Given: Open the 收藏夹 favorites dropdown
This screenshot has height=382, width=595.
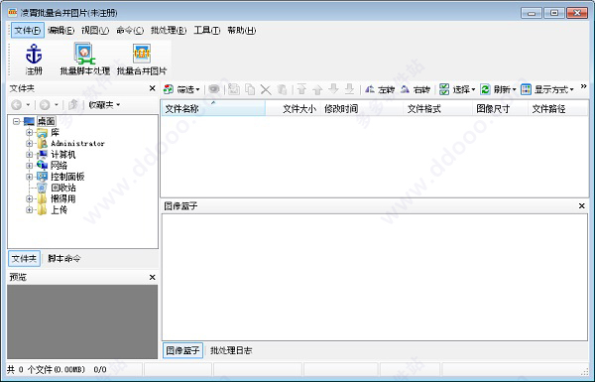Looking at the screenshot, I should (104, 105).
